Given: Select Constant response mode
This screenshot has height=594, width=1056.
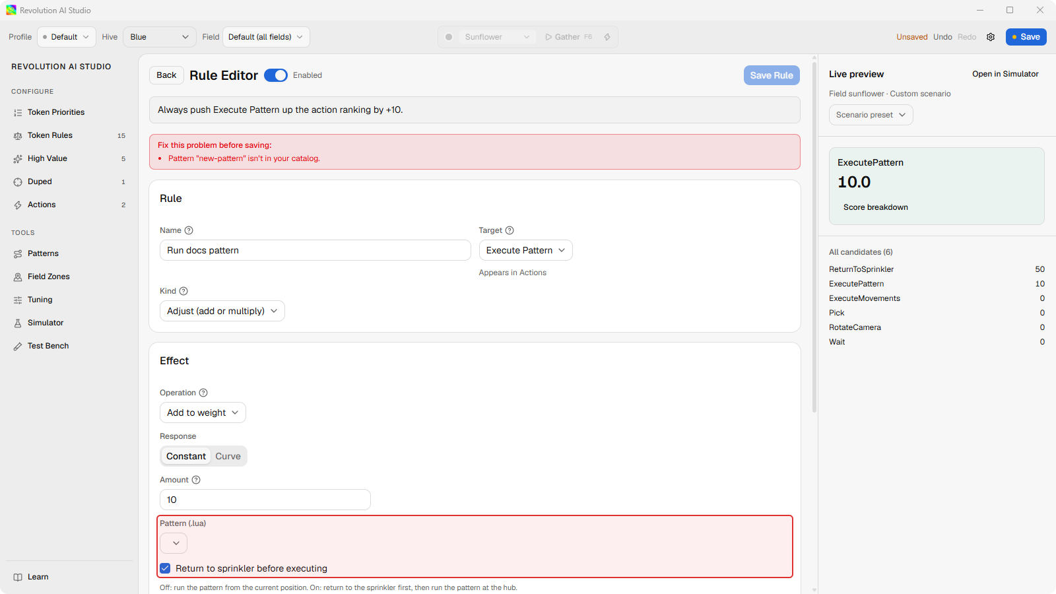Looking at the screenshot, I should tap(186, 456).
